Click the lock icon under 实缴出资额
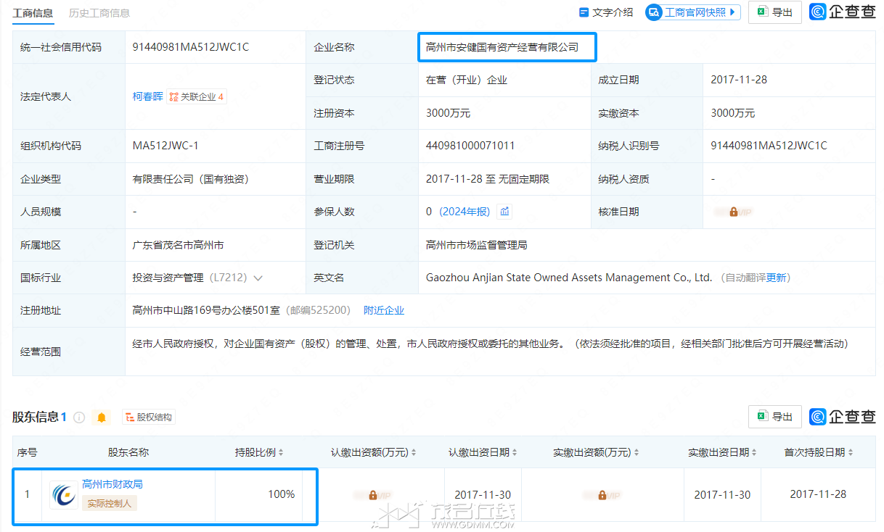This screenshot has width=884, height=532. pos(601,495)
